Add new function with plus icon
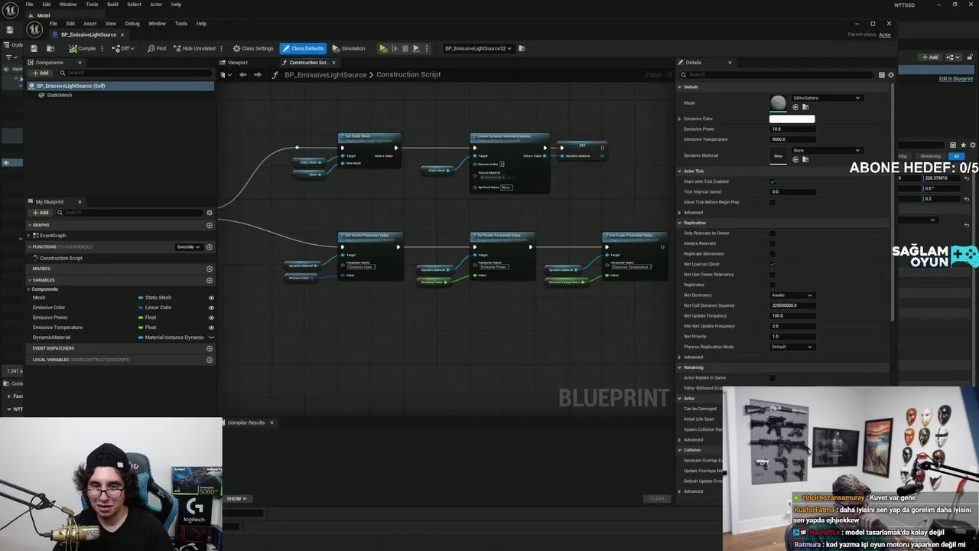979x551 pixels. point(210,247)
